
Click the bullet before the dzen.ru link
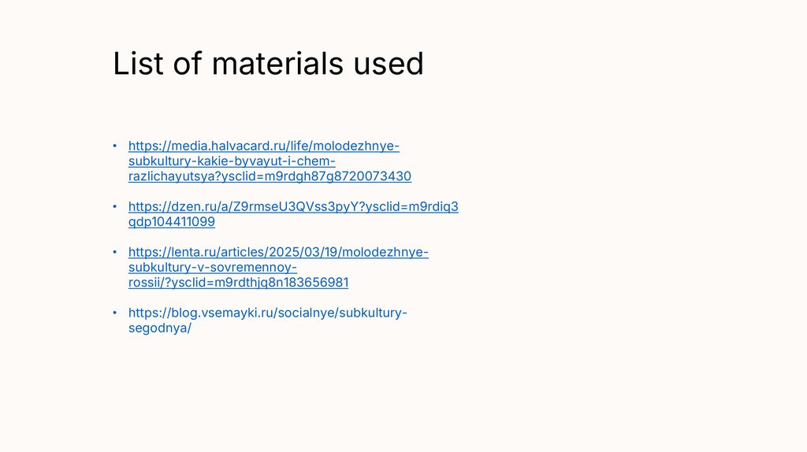114,207
